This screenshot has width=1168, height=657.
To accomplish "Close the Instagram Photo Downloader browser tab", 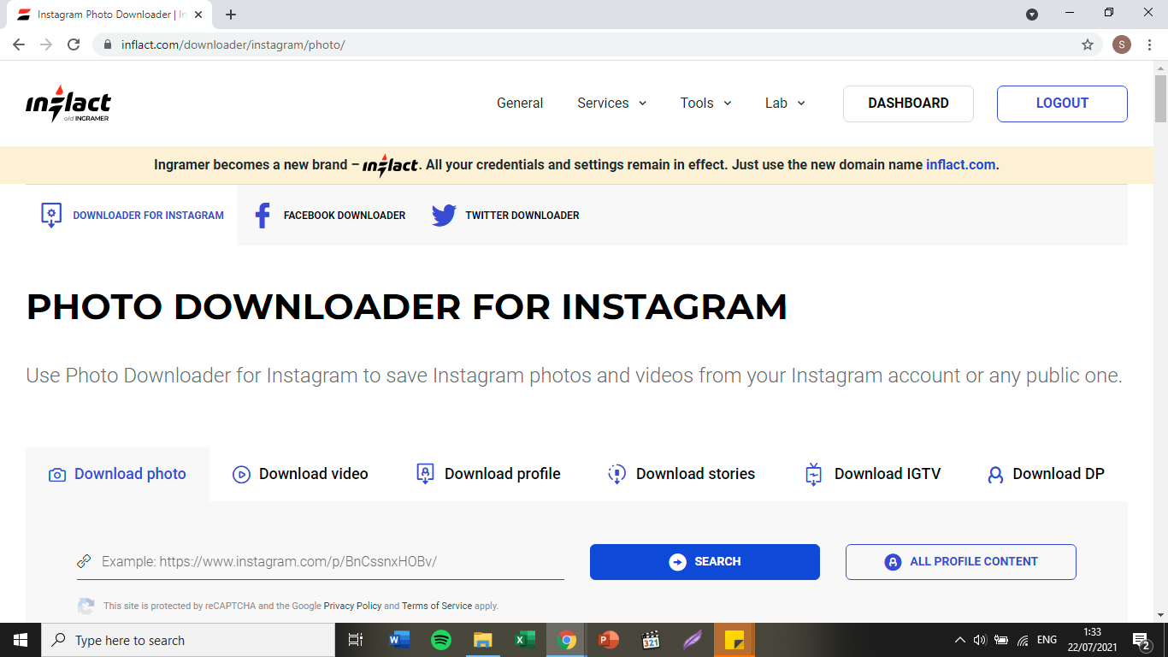I will [198, 15].
